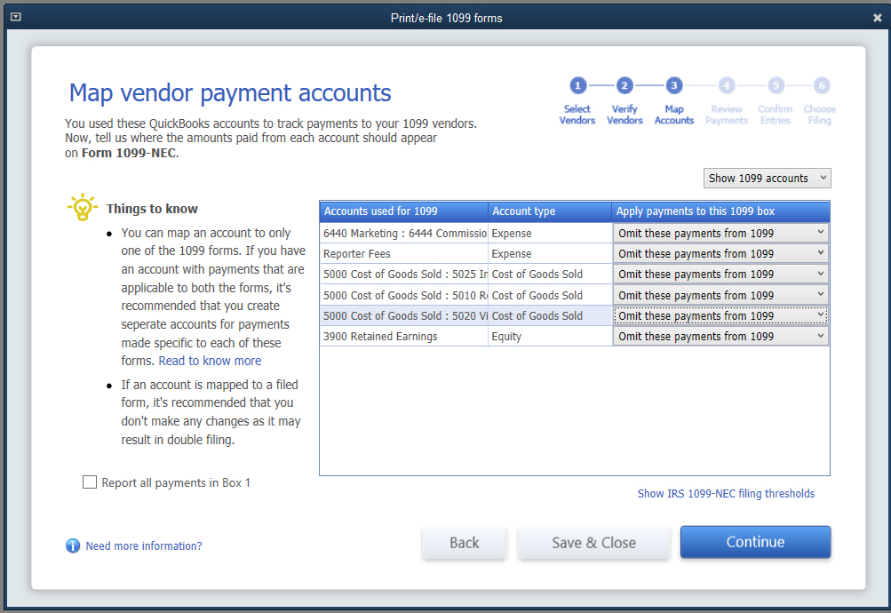Click Apply payments to this 1099 box header
891x613 pixels.
[x=721, y=211]
